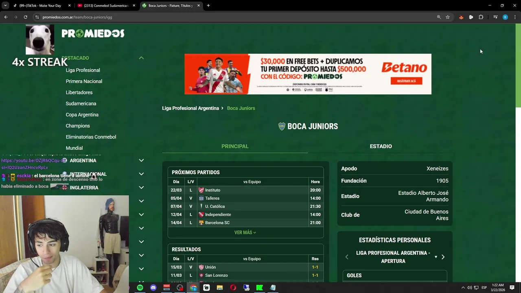Screen dimensions: 521x293
Task: Open the Kick app in taskbar
Action: (x=259, y=288)
